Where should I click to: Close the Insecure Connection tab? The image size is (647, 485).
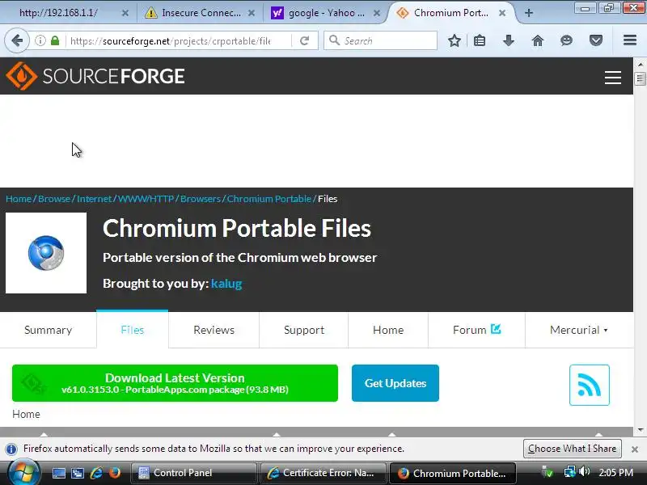[x=252, y=13]
